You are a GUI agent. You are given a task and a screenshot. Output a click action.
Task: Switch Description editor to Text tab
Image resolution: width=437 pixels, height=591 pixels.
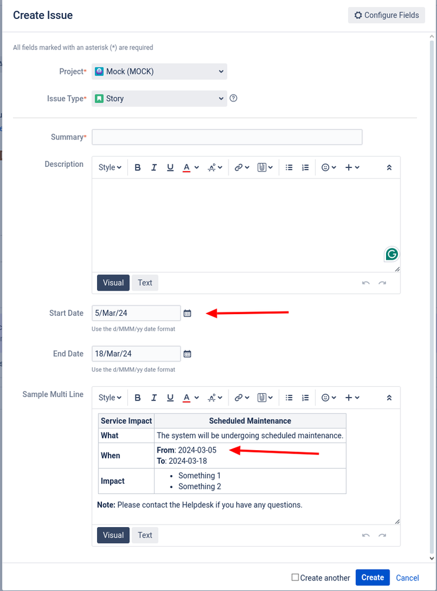coord(145,283)
